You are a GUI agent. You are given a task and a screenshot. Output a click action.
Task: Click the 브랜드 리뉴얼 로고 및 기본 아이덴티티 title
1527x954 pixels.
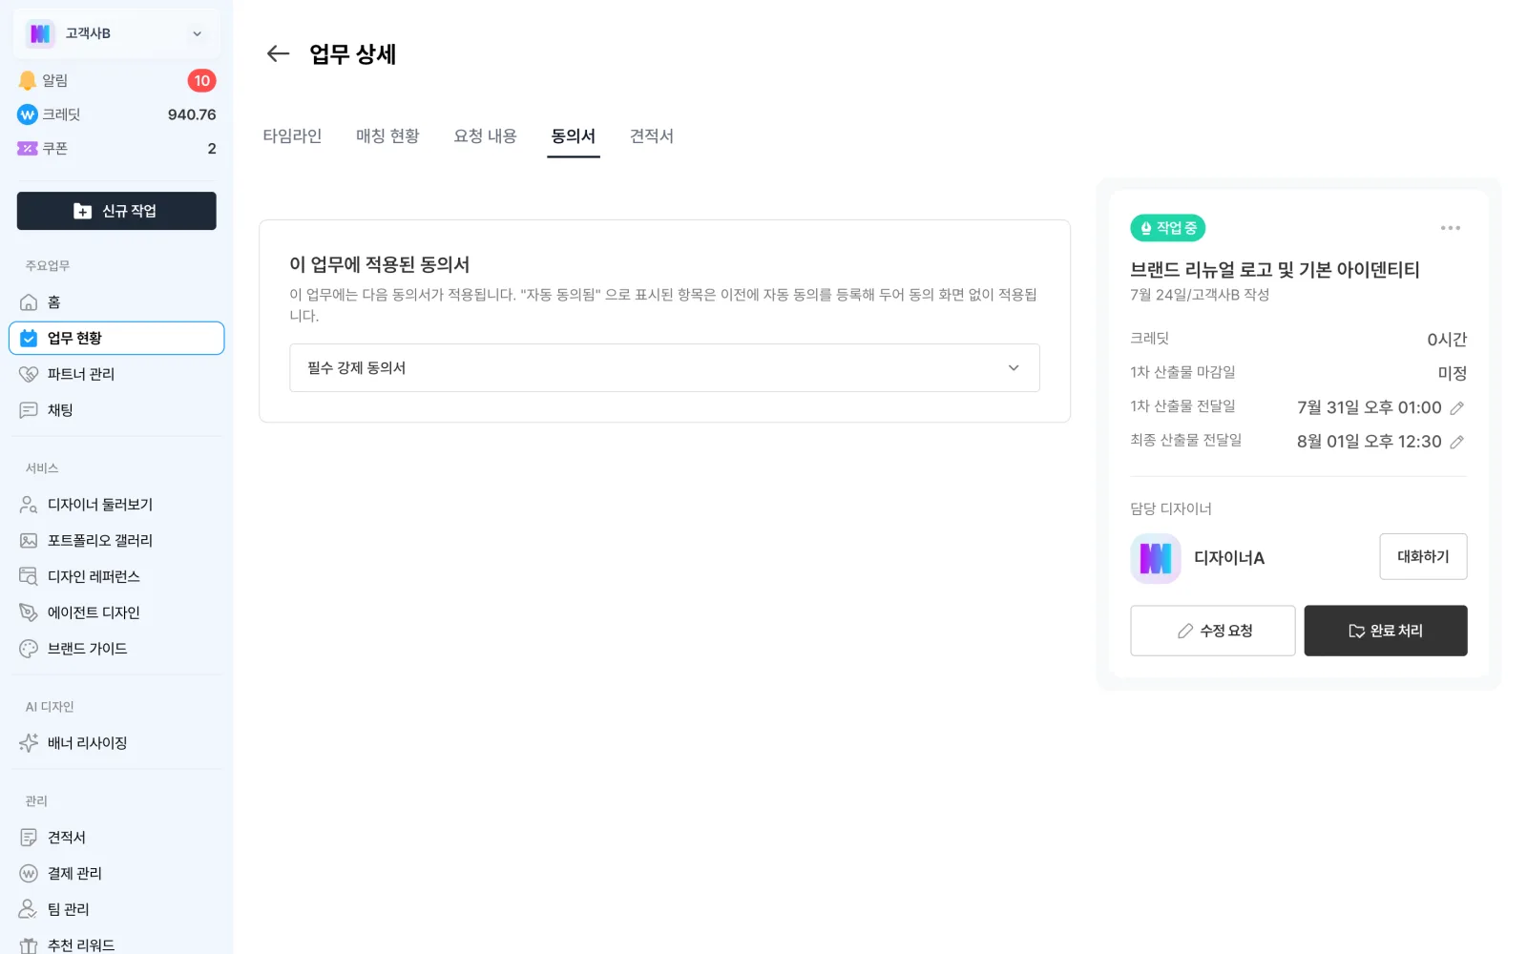tap(1274, 270)
